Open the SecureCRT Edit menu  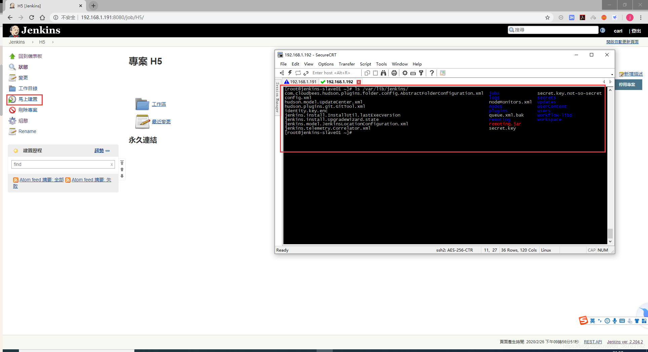(x=295, y=64)
